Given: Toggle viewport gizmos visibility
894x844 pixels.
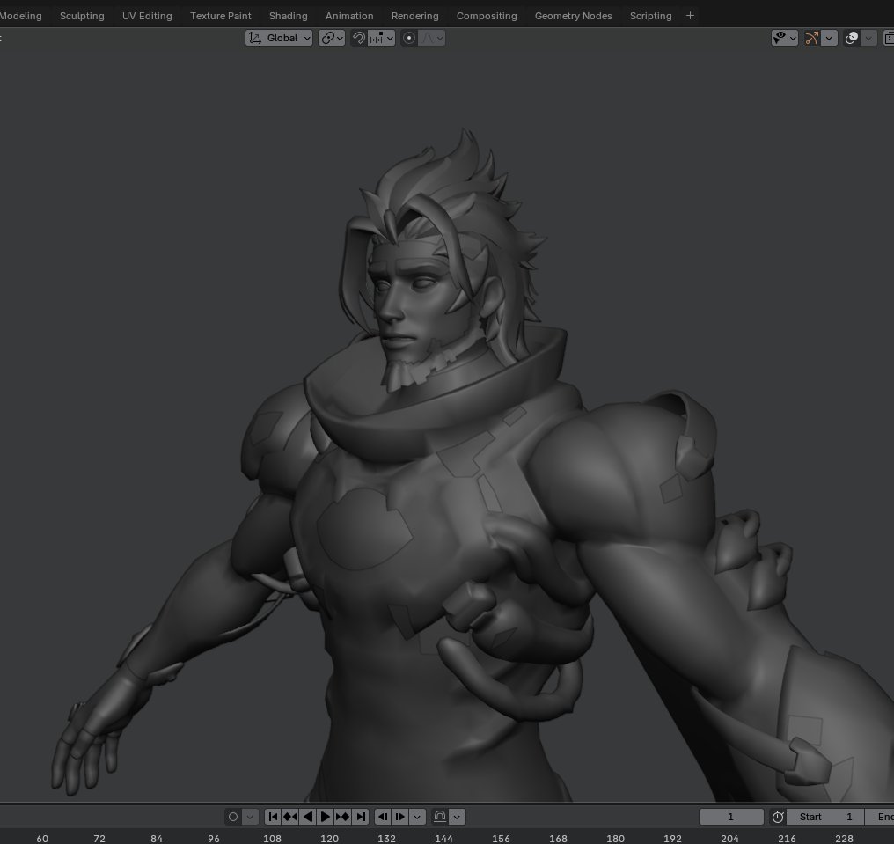Looking at the screenshot, I should click(x=811, y=38).
